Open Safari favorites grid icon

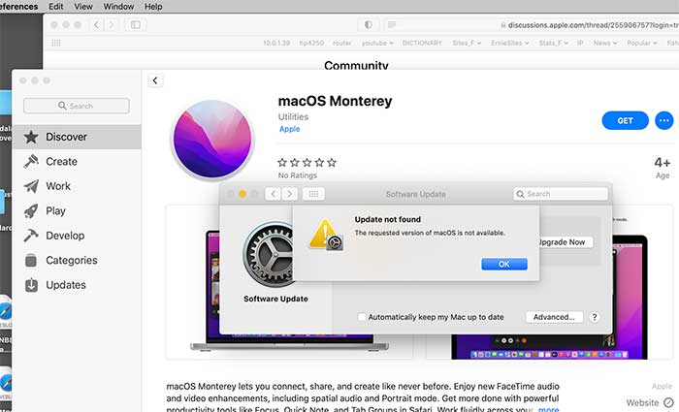click(56, 43)
